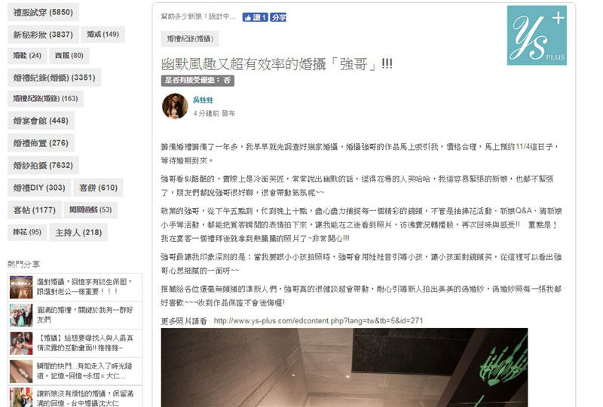
Task: Go to the 婚紗拍攝 (7632) category
Action: click(43, 165)
